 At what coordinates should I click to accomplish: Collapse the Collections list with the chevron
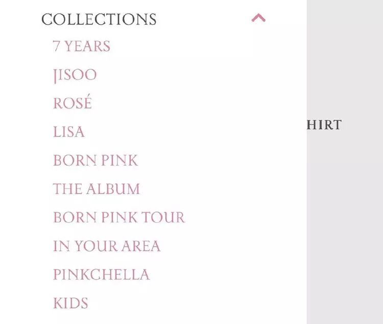pos(258,18)
